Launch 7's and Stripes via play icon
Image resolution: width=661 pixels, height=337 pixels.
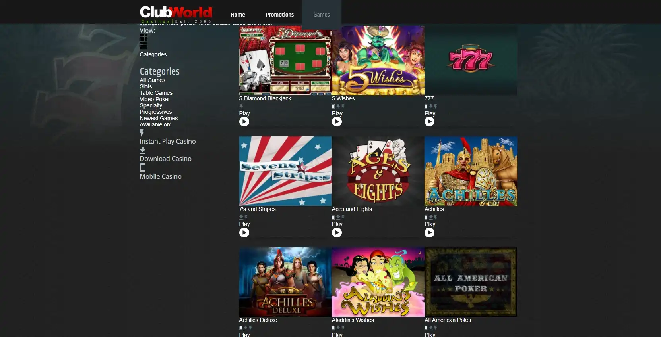[x=244, y=233]
